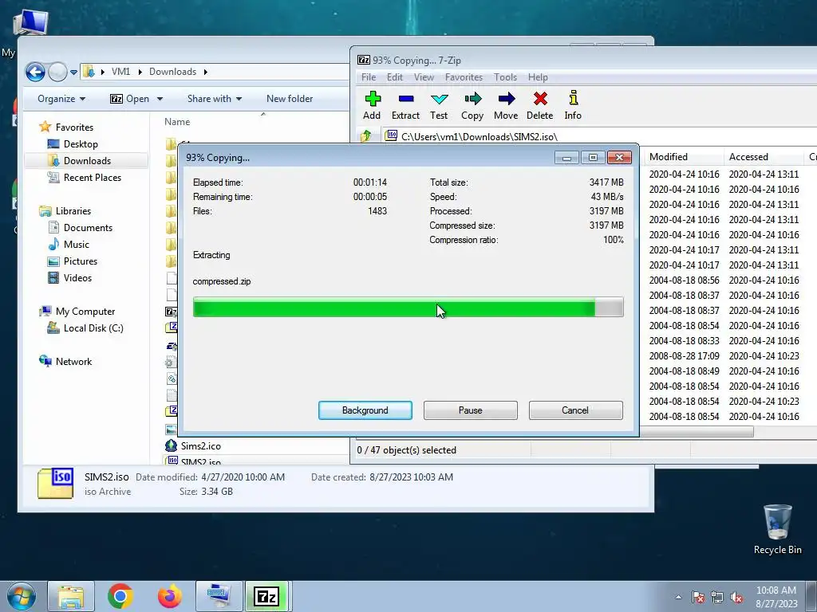Click the network icon in system tray
Image resolution: width=817 pixels, height=612 pixels.
(717, 597)
